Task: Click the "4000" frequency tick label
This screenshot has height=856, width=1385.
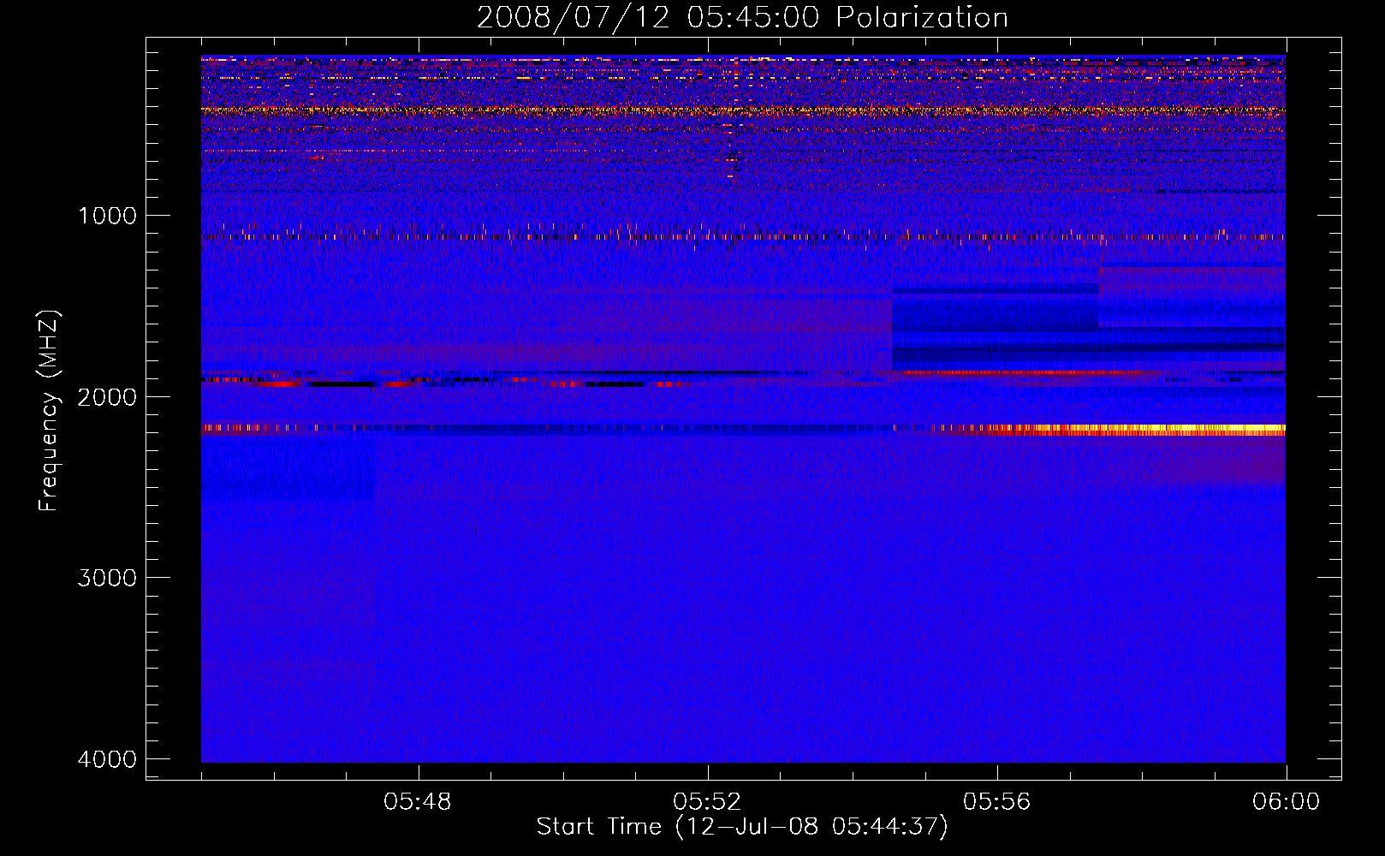Action: coord(107,759)
